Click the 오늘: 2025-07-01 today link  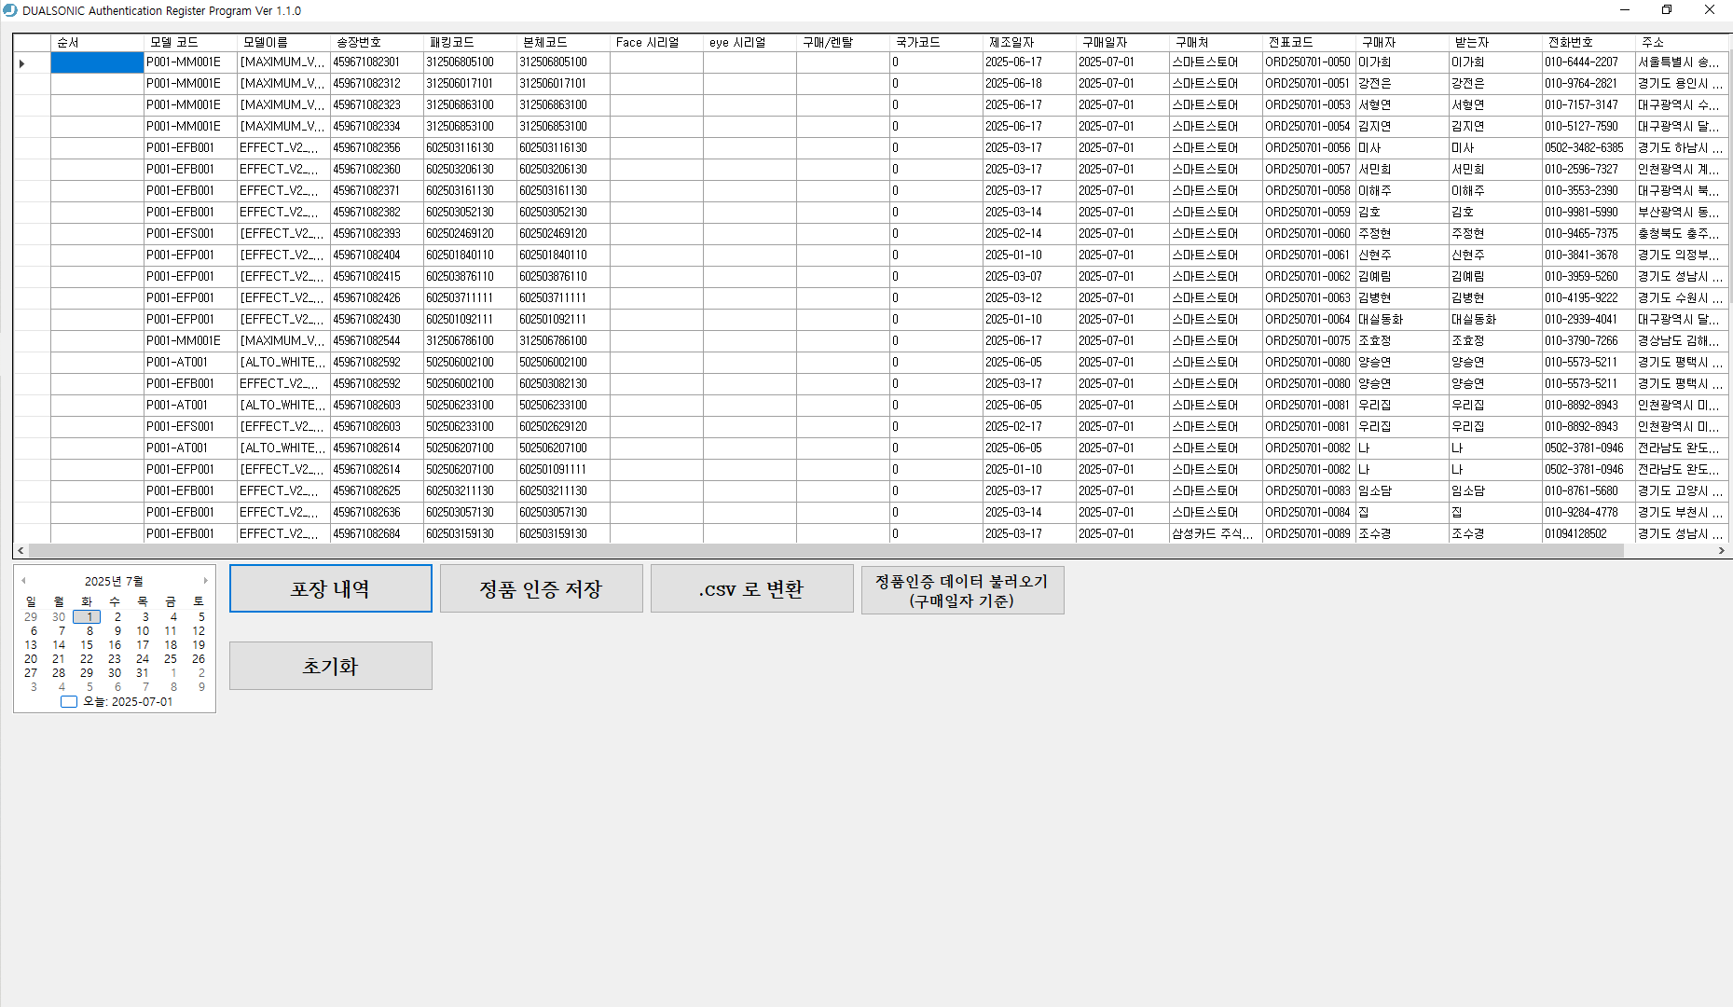128,702
